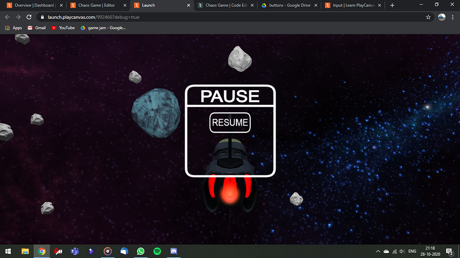Open a new browser tab

click(x=392, y=5)
